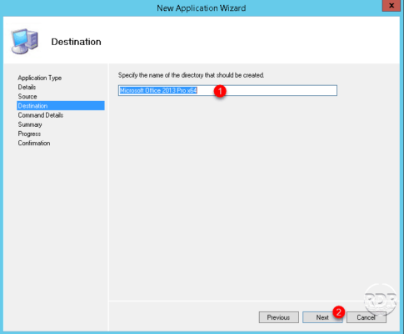Click the Cancel button
The height and width of the screenshot is (334, 404).
pyautogui.click(x=367, y=317)
